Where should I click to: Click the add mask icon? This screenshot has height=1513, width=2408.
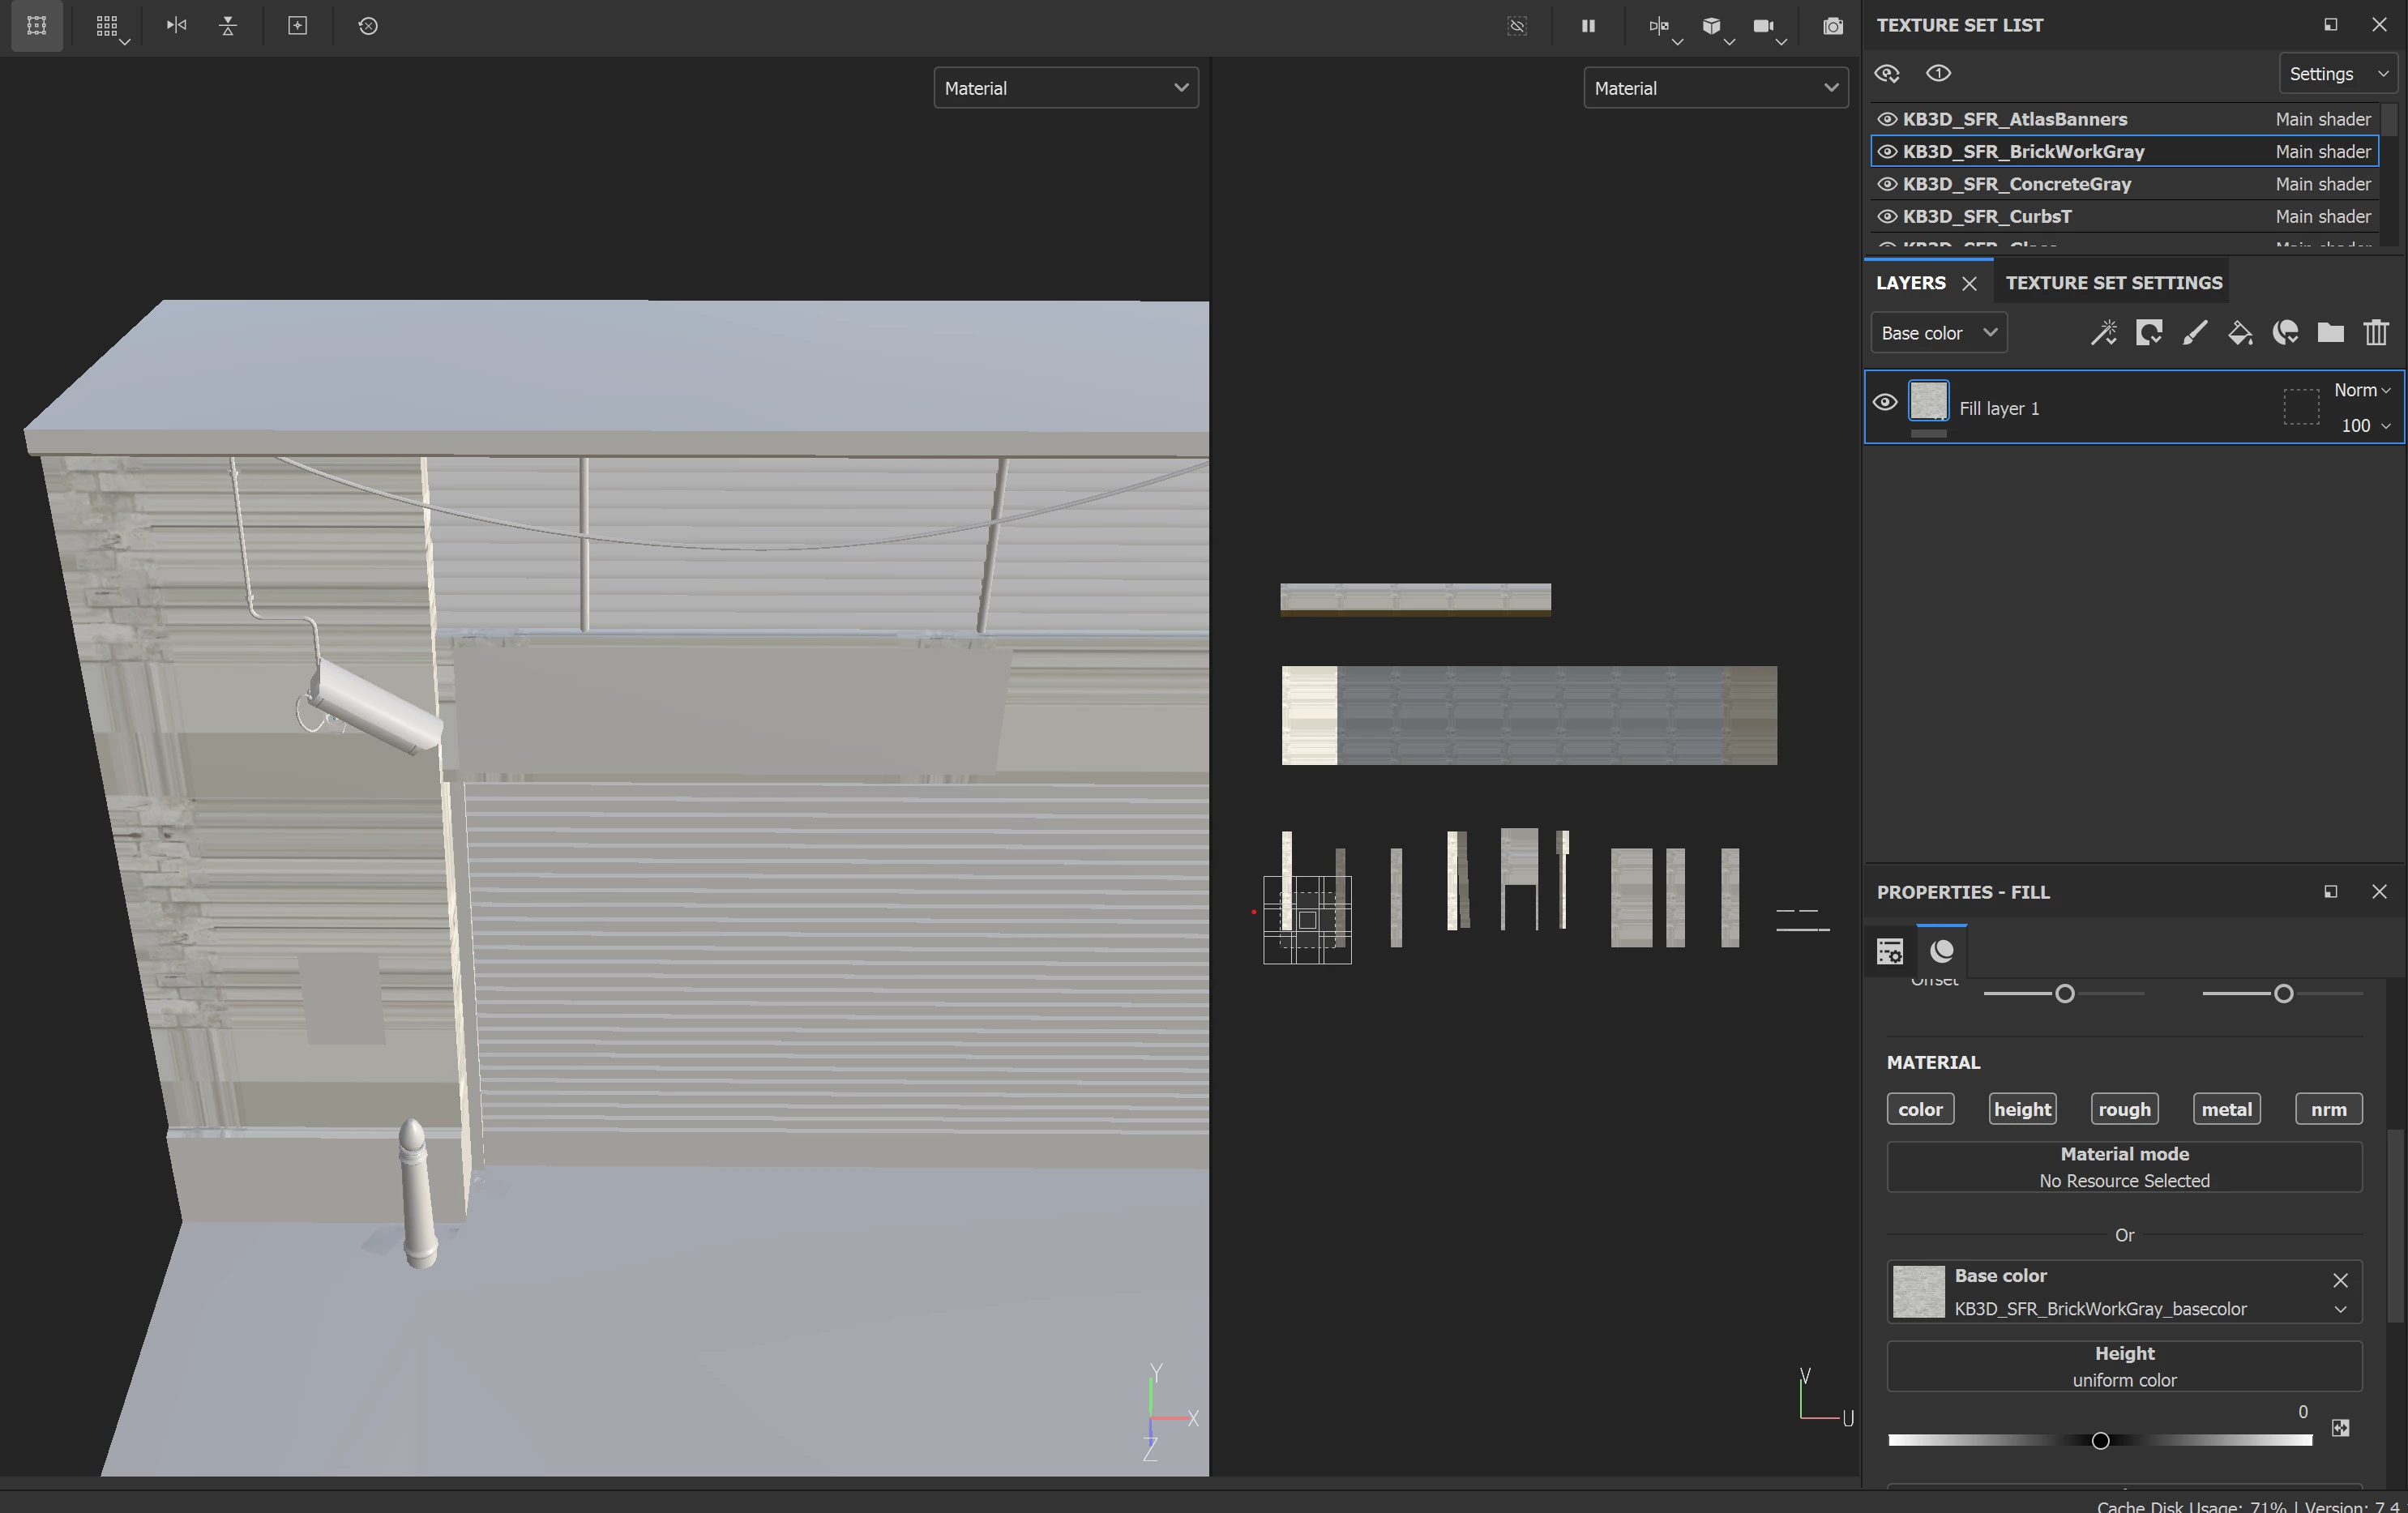pyautogui.click(x=2148, y=333)
